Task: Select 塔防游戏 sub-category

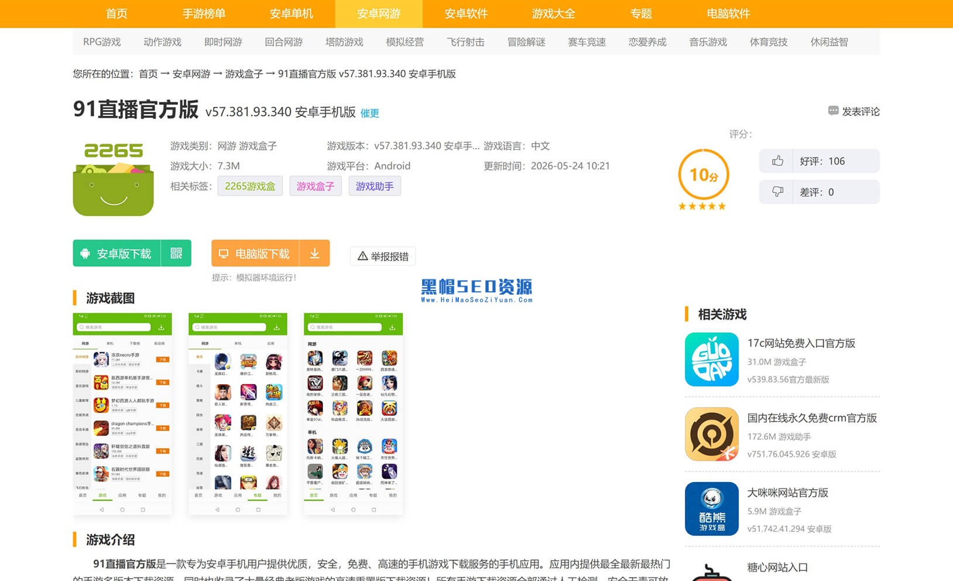Action: coord(344,42)
